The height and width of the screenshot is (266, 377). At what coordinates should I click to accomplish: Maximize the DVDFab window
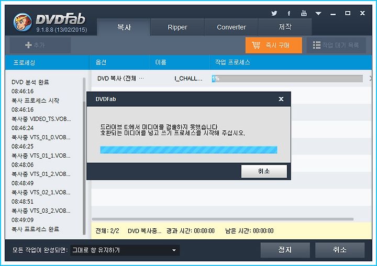(x=348, y=13)
